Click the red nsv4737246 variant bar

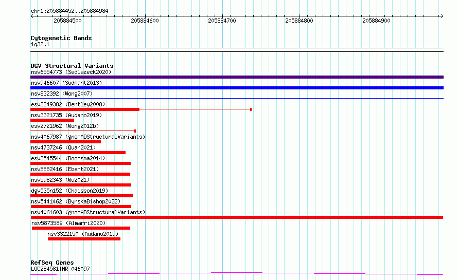(78, 153)
